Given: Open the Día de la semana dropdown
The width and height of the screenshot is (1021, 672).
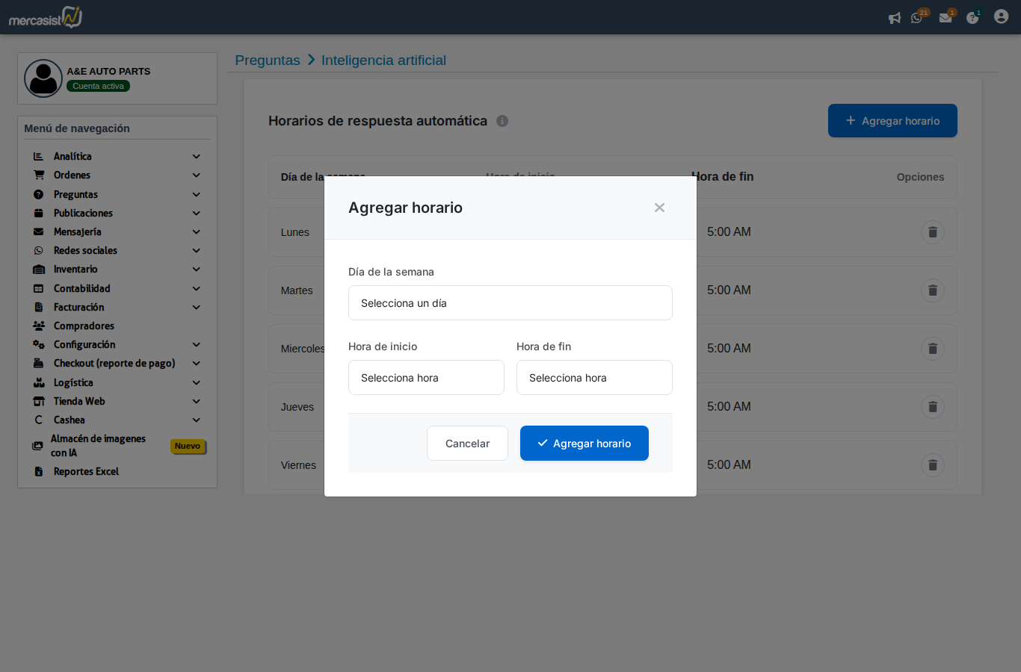Looking at the screenshot, I should tap(510, 303).
